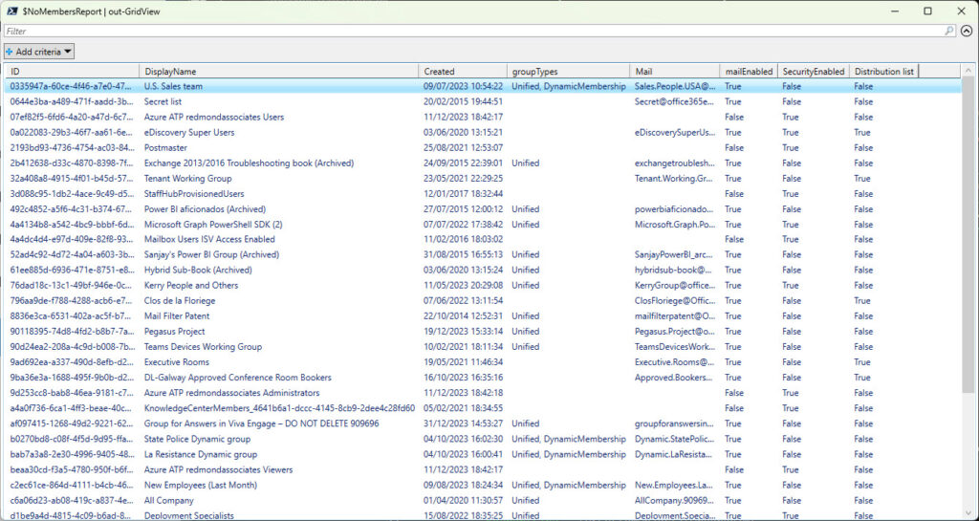Click ID 0644e3ba-a489-471f-aadd cell
The height and width of the screenshot is (521, 979).
coord(72,101)
